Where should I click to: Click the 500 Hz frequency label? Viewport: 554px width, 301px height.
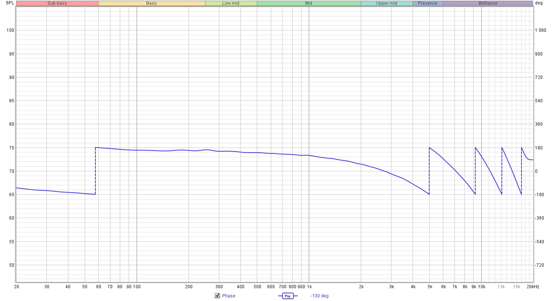pyautogui.click(x=258, y=287)
